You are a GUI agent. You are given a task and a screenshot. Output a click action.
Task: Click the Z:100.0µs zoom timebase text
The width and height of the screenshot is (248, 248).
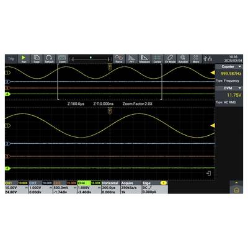click(x=76, y=104)
